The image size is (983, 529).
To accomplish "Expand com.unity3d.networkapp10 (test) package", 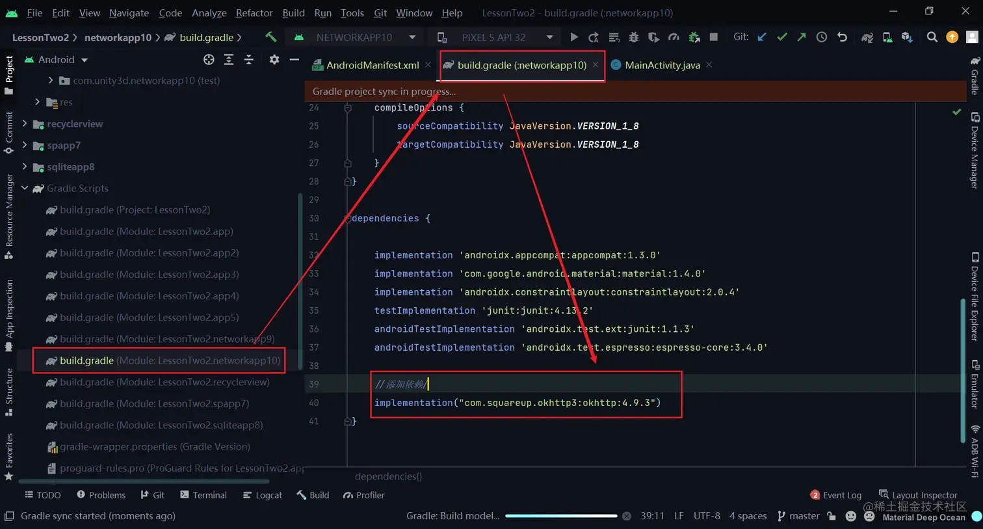I will (51, 81).
